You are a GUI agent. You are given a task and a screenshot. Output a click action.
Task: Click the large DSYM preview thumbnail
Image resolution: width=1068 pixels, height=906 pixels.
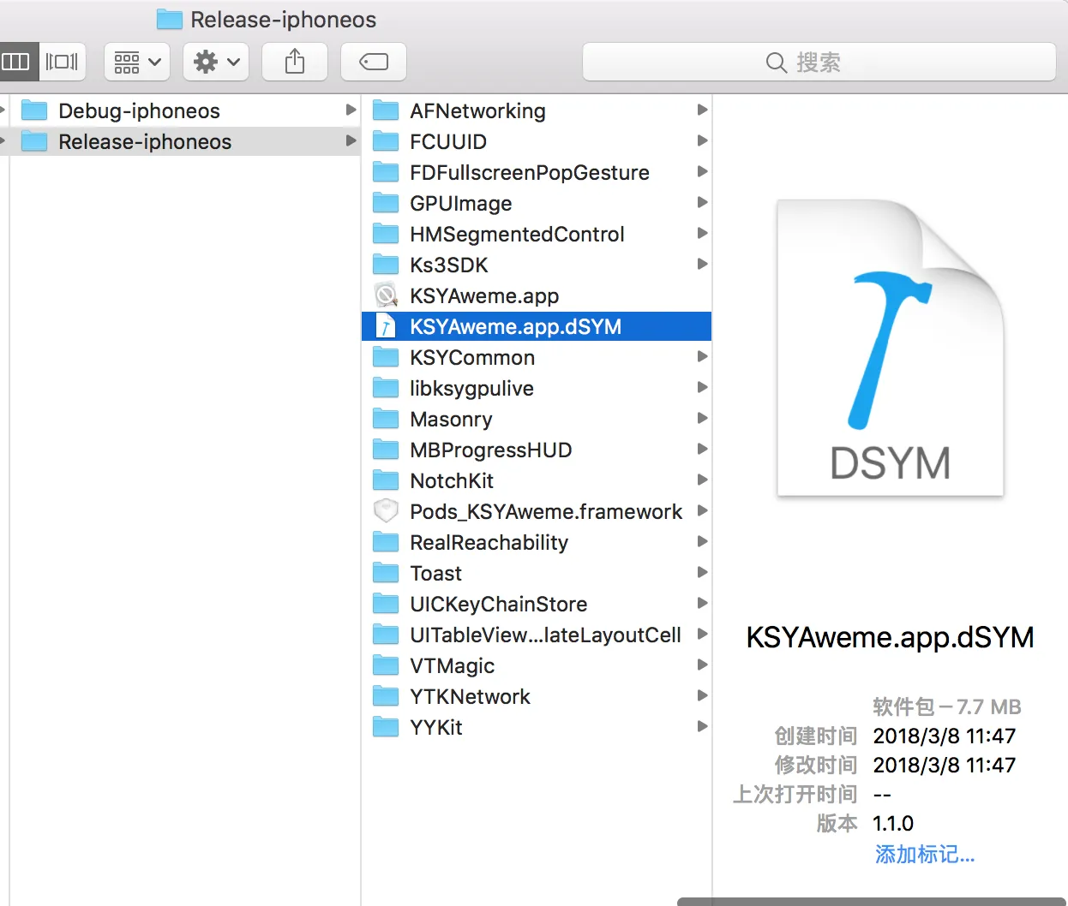[890, 349]
